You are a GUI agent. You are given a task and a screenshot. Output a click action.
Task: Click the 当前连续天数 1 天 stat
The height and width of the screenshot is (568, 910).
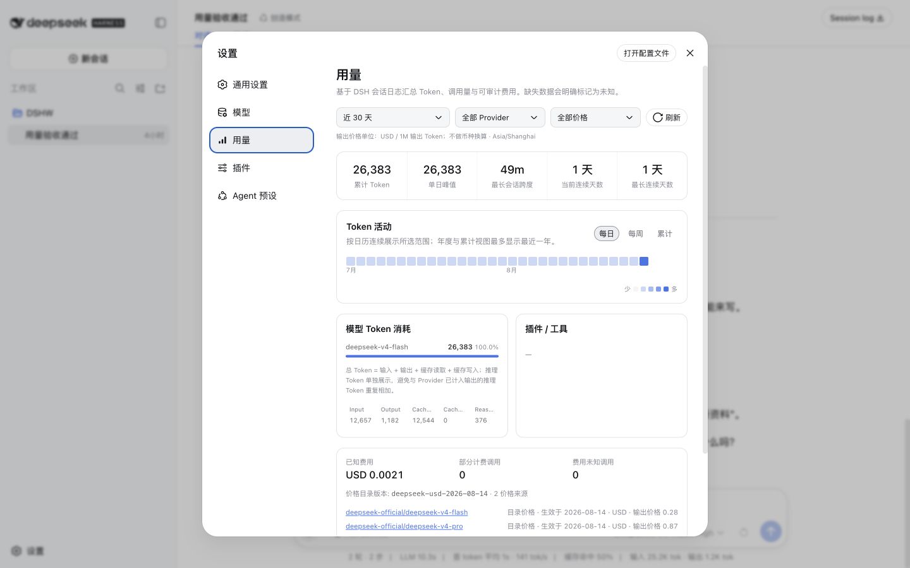click(582, 175)
